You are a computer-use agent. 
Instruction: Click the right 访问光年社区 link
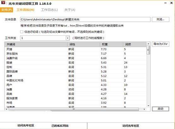tap(131, 126)
